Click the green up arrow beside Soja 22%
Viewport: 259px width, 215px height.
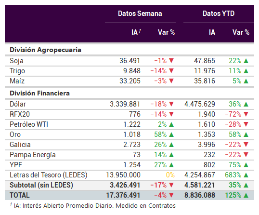[246, 61]
